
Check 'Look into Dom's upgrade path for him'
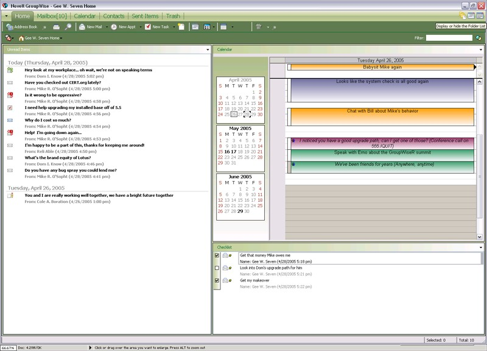click(x=217, y=268)
